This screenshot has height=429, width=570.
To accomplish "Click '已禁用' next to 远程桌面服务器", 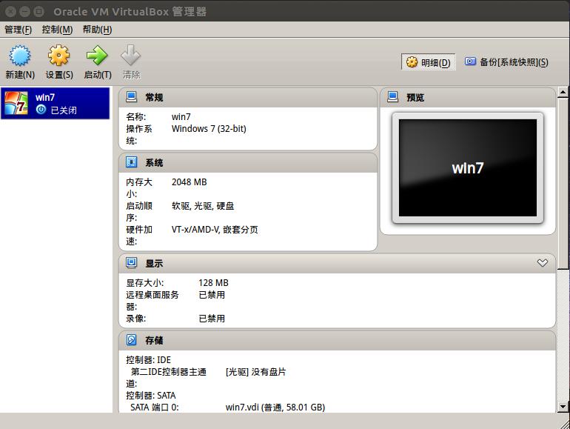I will pos(212,295).
